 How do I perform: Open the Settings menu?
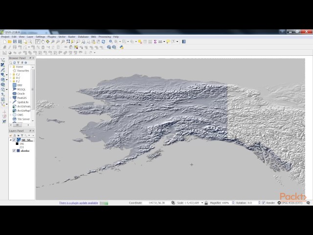point(40,37)
